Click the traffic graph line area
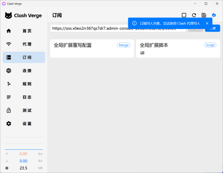 24,144
